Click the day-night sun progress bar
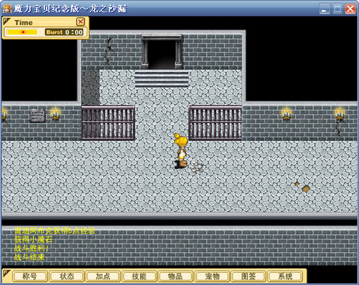Image resolution: width=359 pixels, height=285 pixels. click(22, 32)
